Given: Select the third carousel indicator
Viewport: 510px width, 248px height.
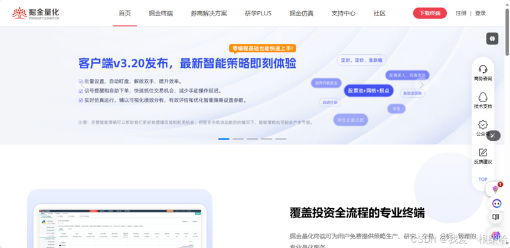Looking at the screenshot, I should click(253, 139).
